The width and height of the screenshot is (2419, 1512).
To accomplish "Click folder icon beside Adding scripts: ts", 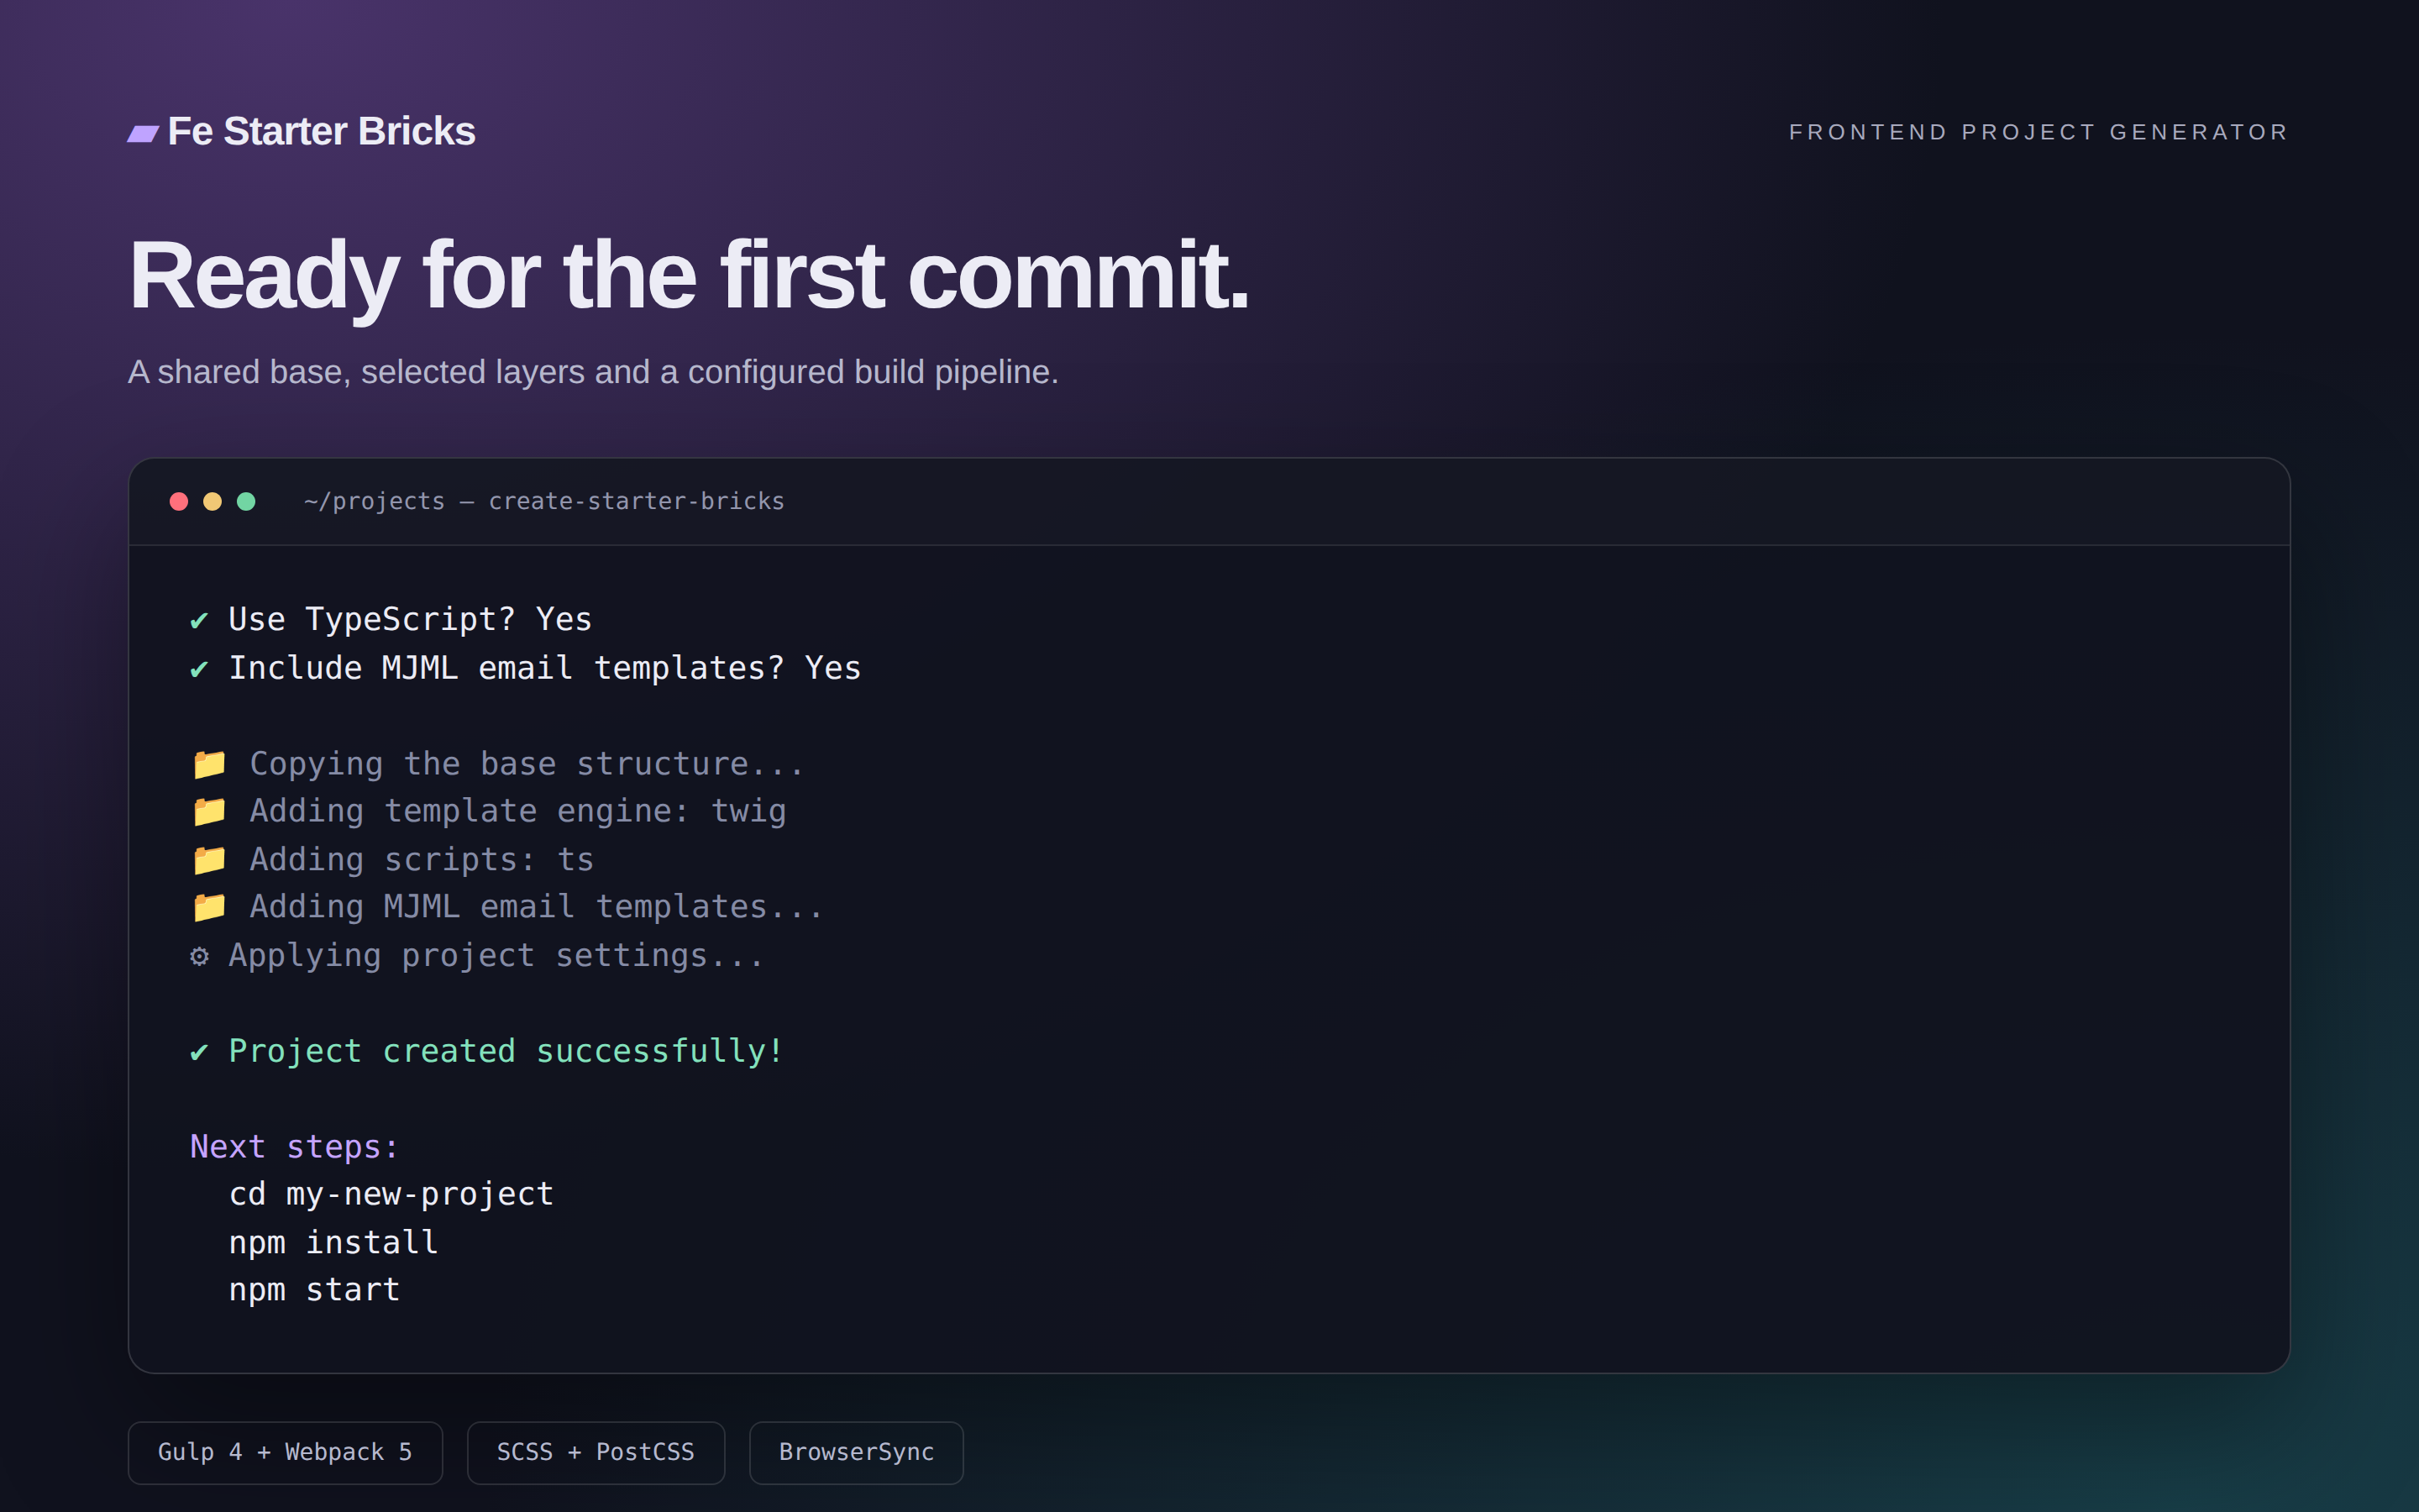I will (209, 860).
